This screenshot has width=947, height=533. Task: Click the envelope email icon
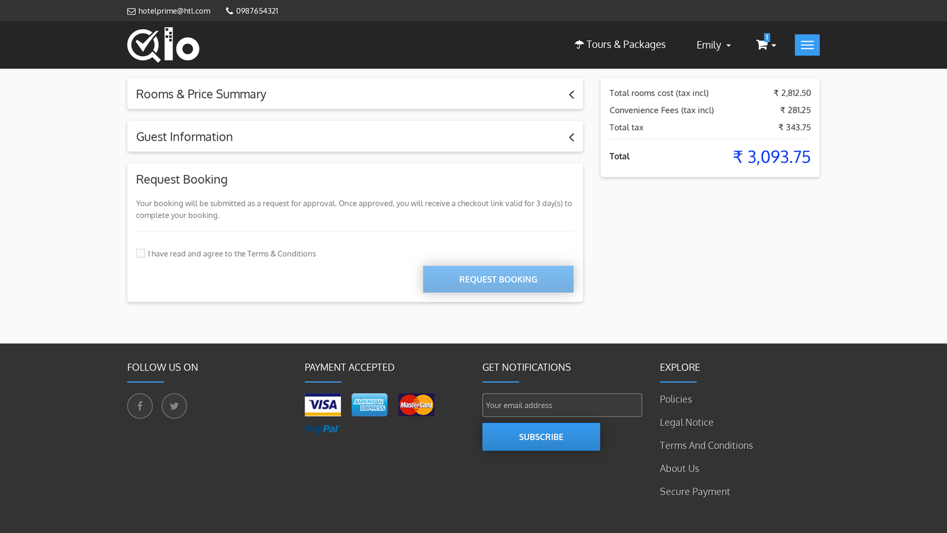[x=131, y=11]
